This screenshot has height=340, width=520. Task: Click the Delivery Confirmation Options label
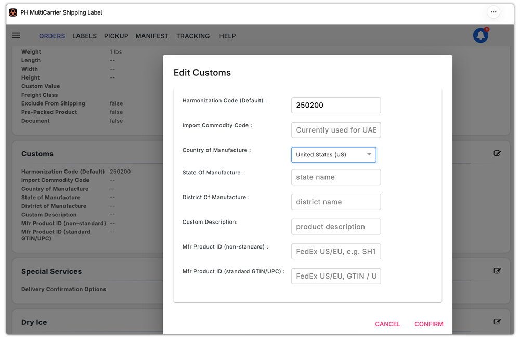tap(63, 289)
